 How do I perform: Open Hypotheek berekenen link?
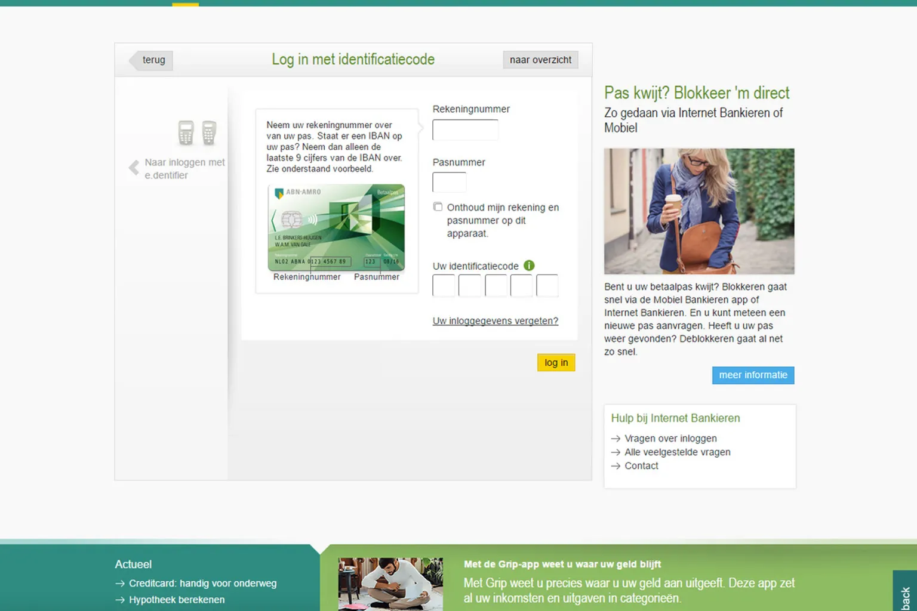(177, 600)
